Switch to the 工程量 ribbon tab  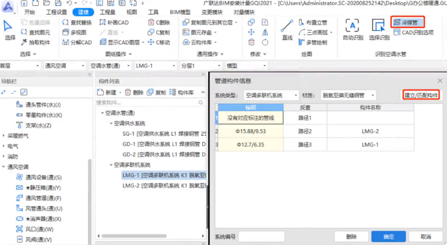tap(107, 12)
